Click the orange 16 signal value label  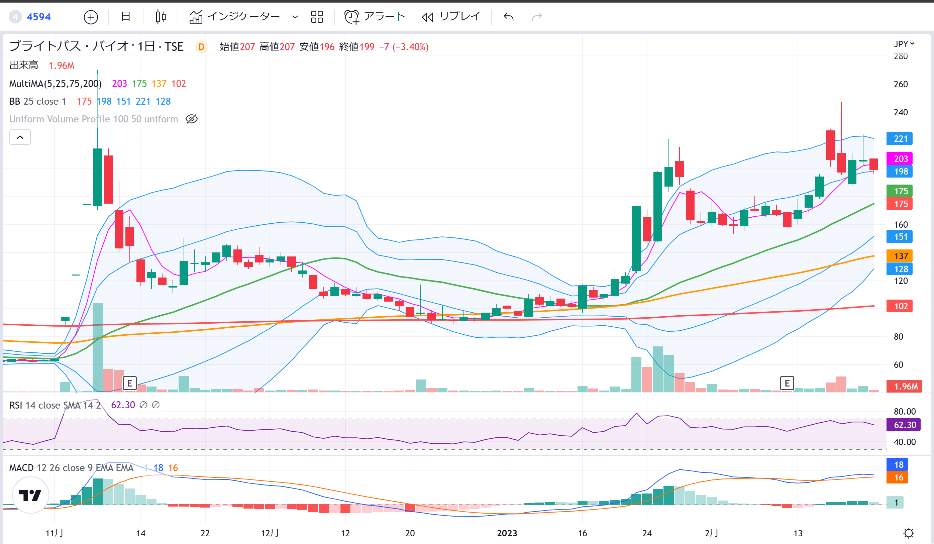[x=897, y=477]
